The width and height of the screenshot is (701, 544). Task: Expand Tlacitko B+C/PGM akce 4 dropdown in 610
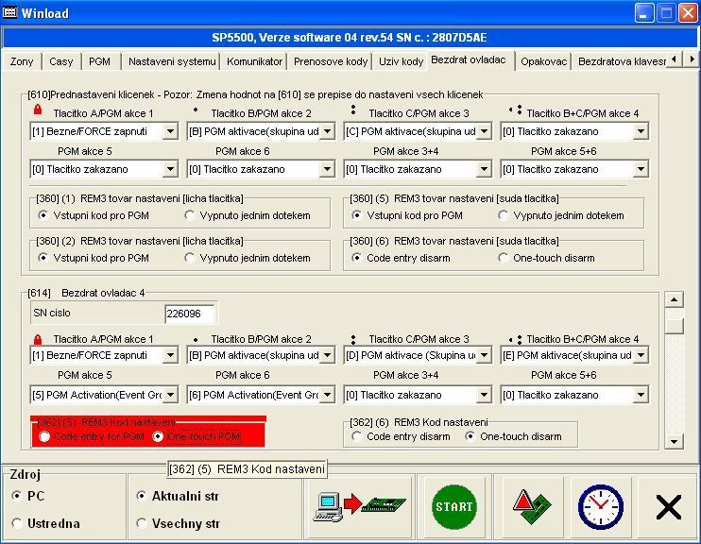(x=641, y=131)
